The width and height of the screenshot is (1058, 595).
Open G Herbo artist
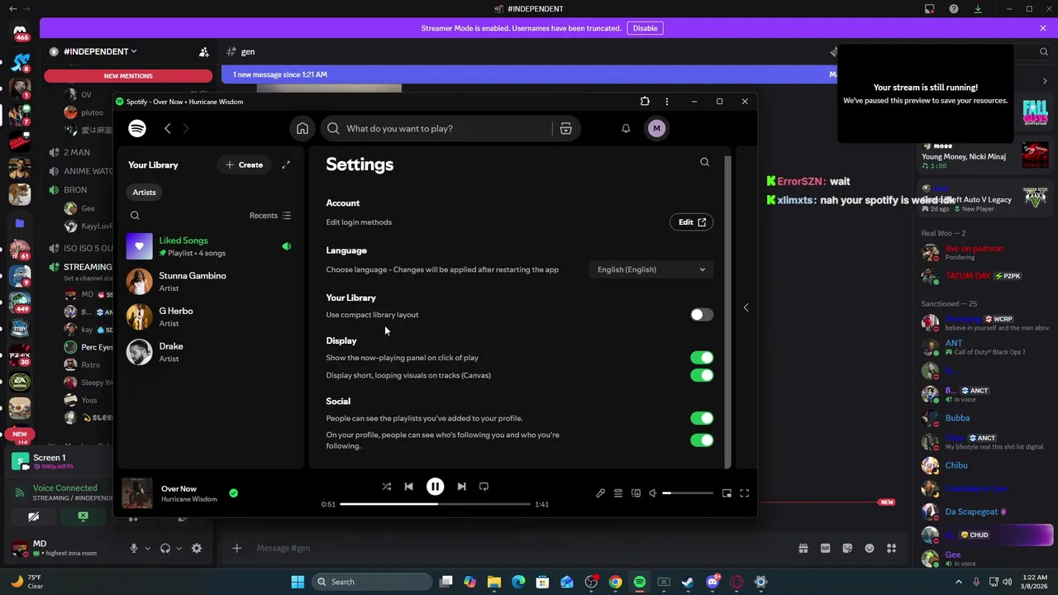pyautogui.click(x=212, y=317)
